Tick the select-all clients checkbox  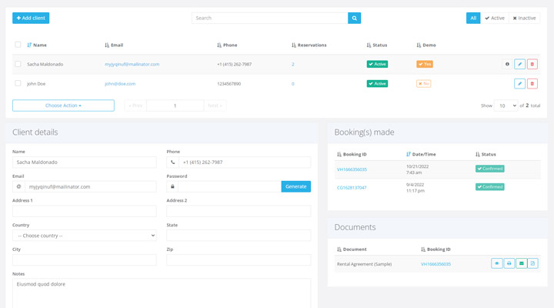coord(18,45)
